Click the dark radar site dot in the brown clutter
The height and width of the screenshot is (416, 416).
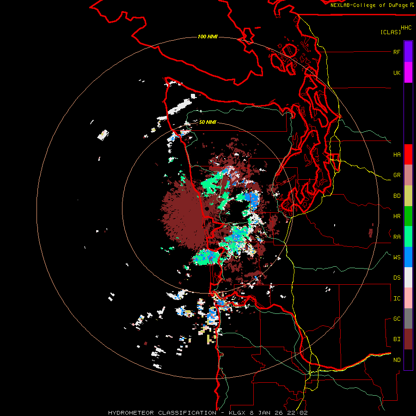point(207,209)
